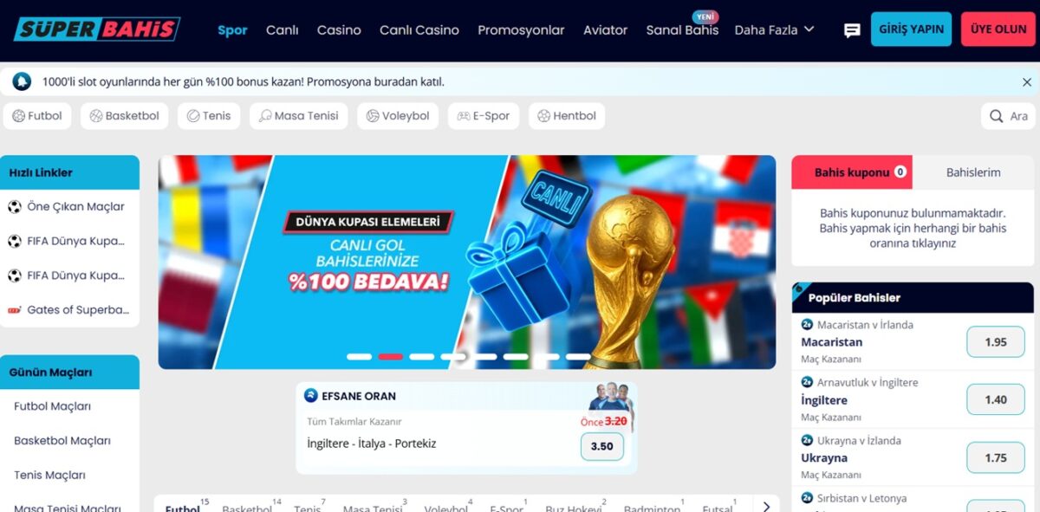Image resolution: width=1040 pixels, height=512 pixels.
Task: Click the ÜYE OLUN sign-up button
Action: [998, 29]
